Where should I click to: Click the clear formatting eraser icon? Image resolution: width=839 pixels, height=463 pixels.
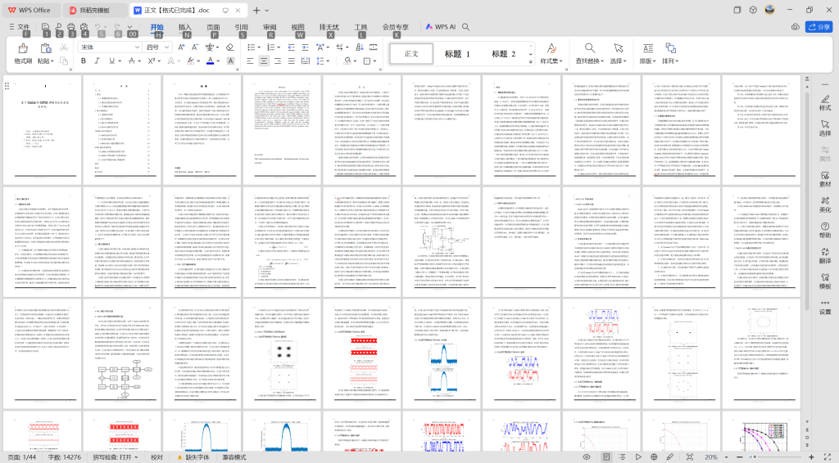coord(230,47)
